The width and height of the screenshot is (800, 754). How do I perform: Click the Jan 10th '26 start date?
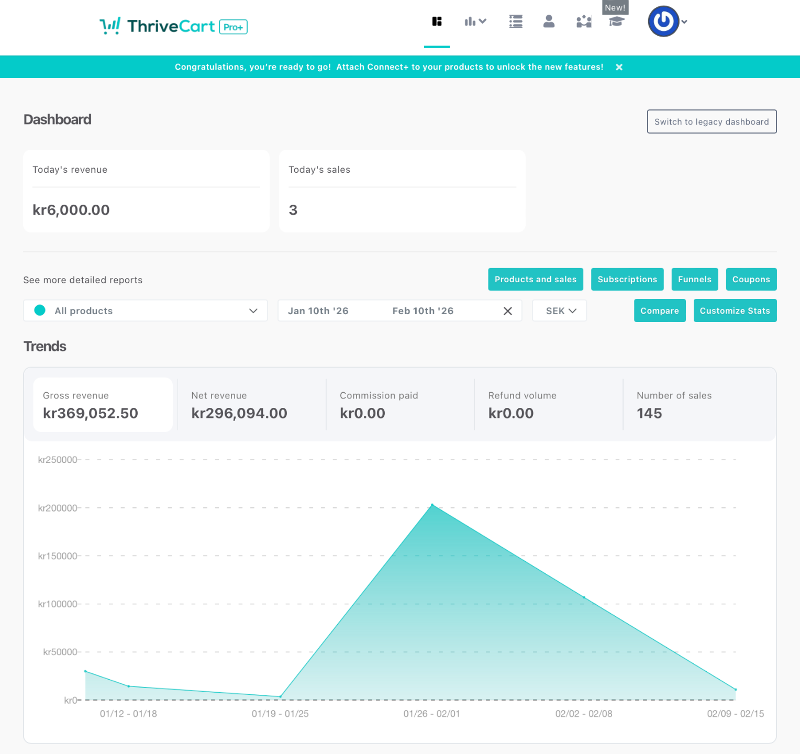(x=318, y=311)
